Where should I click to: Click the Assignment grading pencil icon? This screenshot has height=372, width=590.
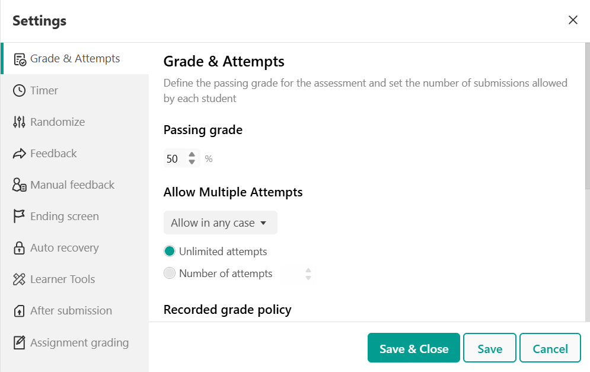click(19, 343)
